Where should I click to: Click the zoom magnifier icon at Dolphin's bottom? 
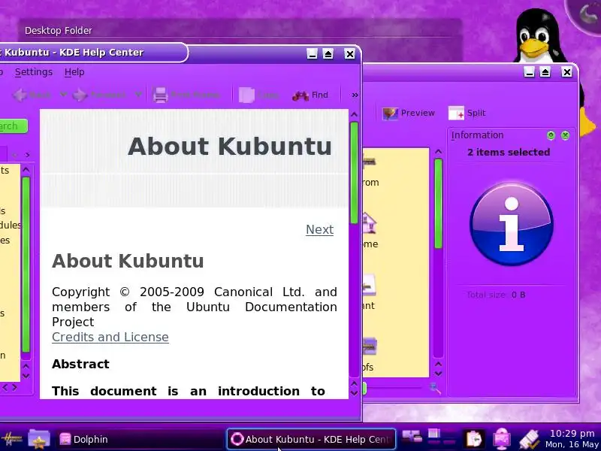tap(435, 389)
